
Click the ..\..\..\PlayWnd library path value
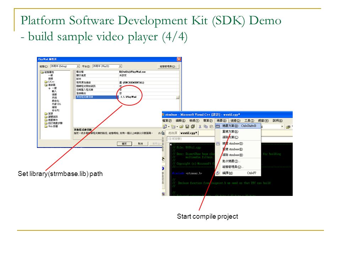pos(128,97)
